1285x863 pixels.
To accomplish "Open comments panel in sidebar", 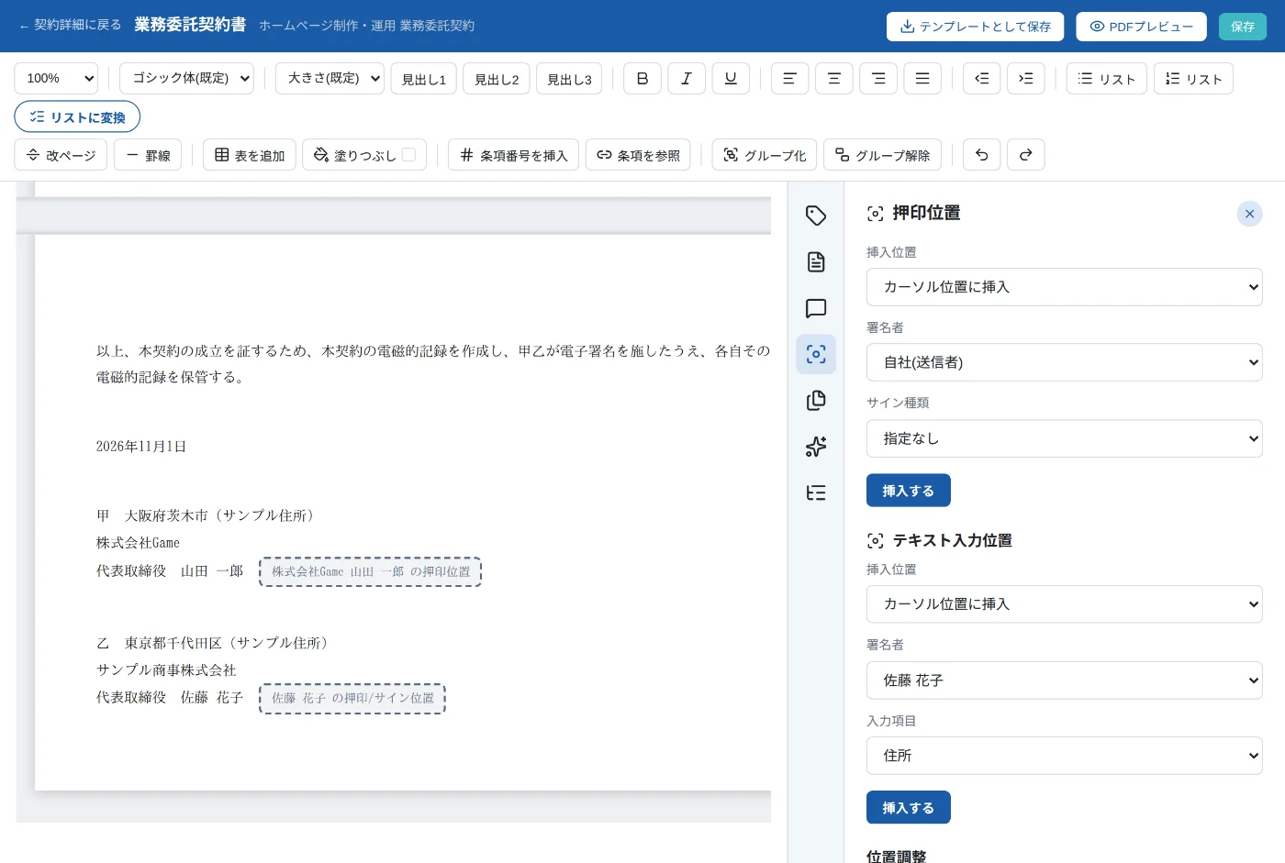I will pos(816,308).
